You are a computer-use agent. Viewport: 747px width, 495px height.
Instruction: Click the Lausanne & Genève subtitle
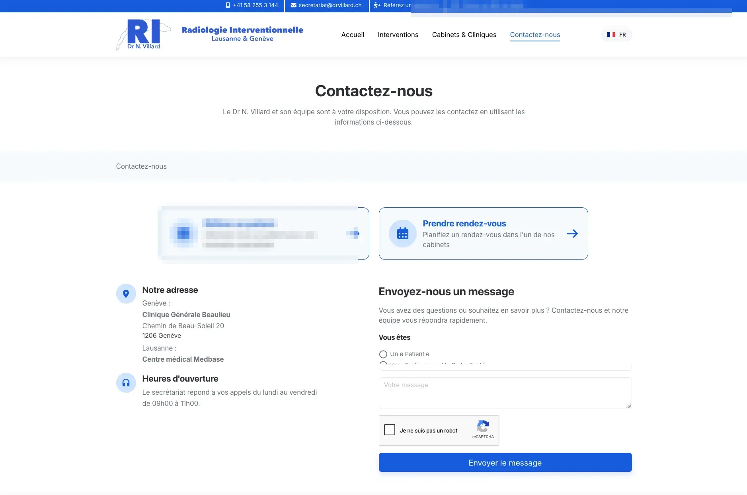[242, 39]
